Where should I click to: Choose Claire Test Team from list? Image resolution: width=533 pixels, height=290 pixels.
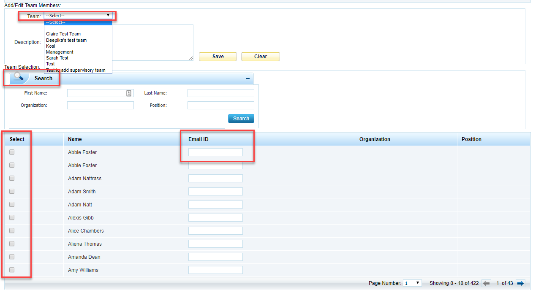click(x=63, y=34)
